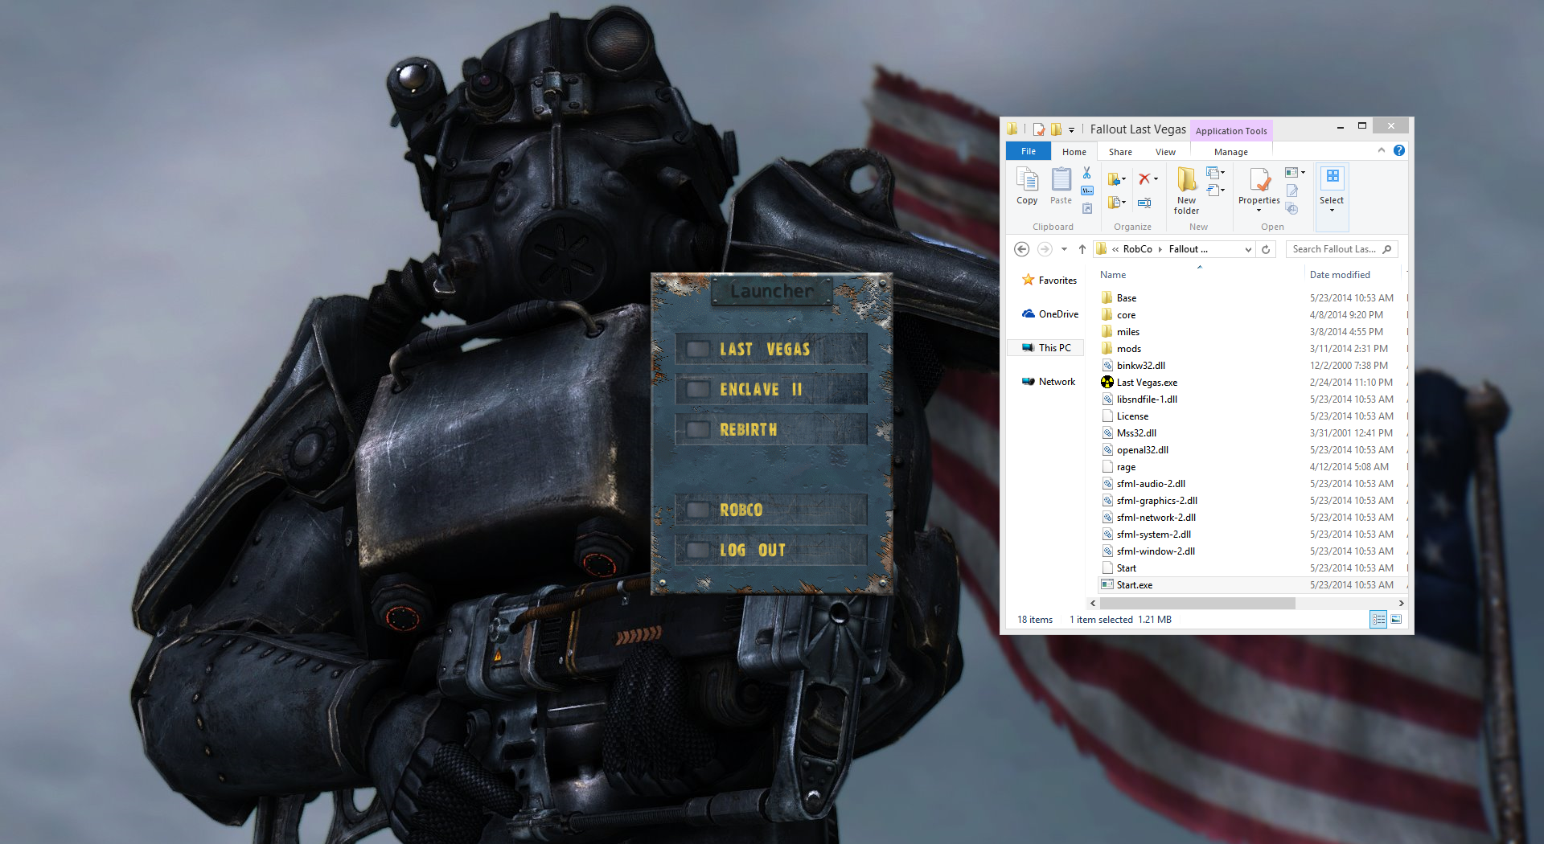Open the Easy access dropdown arrow
The width and height of the screenshot is (1544, 844).
point(1223,191)
